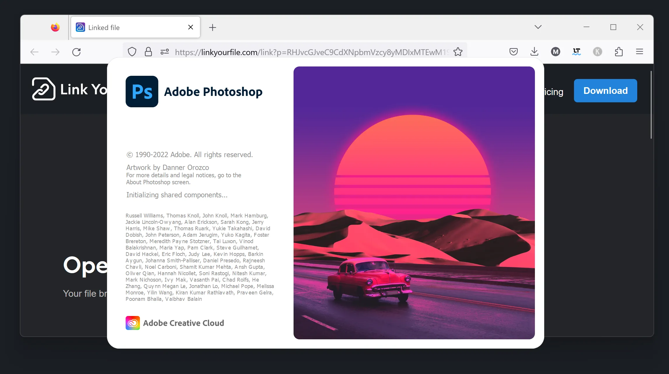Open the Link Your File home logo

tap(43, 89)
